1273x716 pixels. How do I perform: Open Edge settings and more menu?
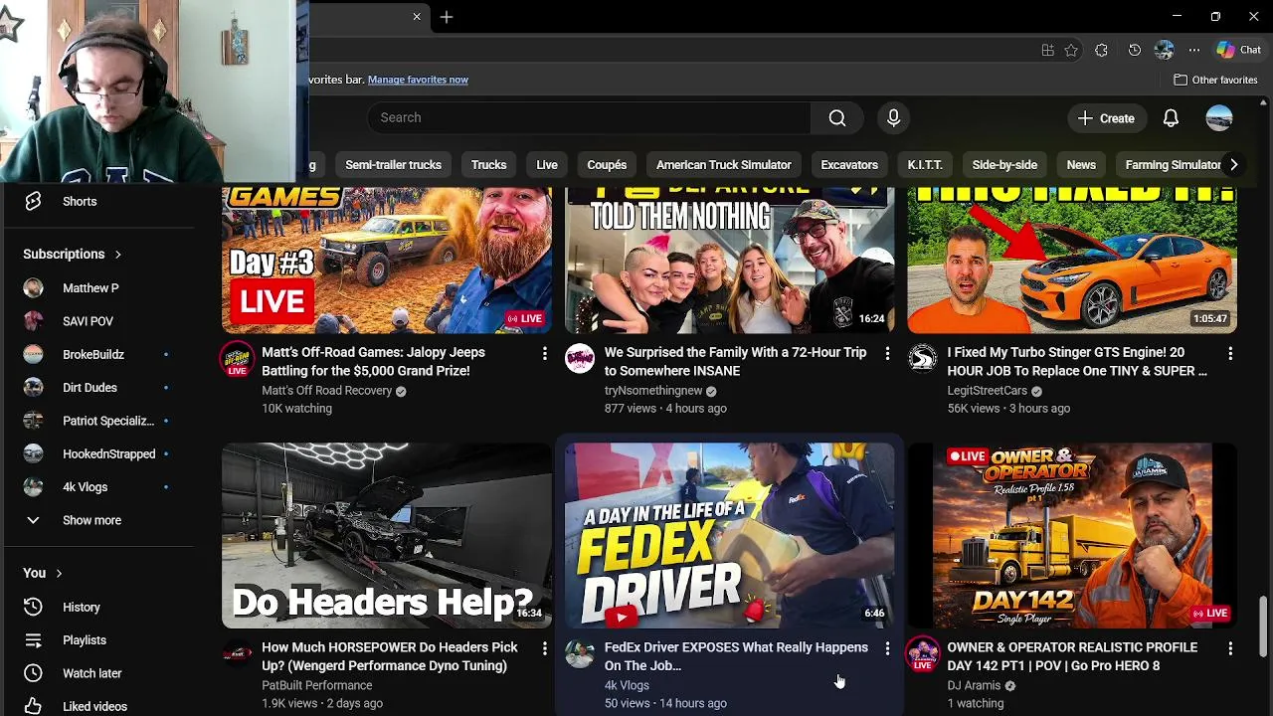pyautogui.click(x=1193, y=50)
